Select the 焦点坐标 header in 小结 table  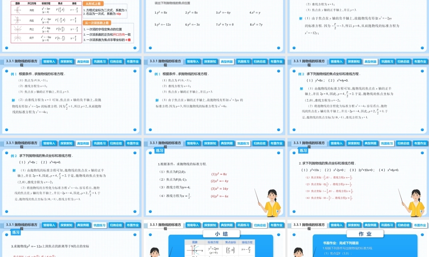coord(230,242)
